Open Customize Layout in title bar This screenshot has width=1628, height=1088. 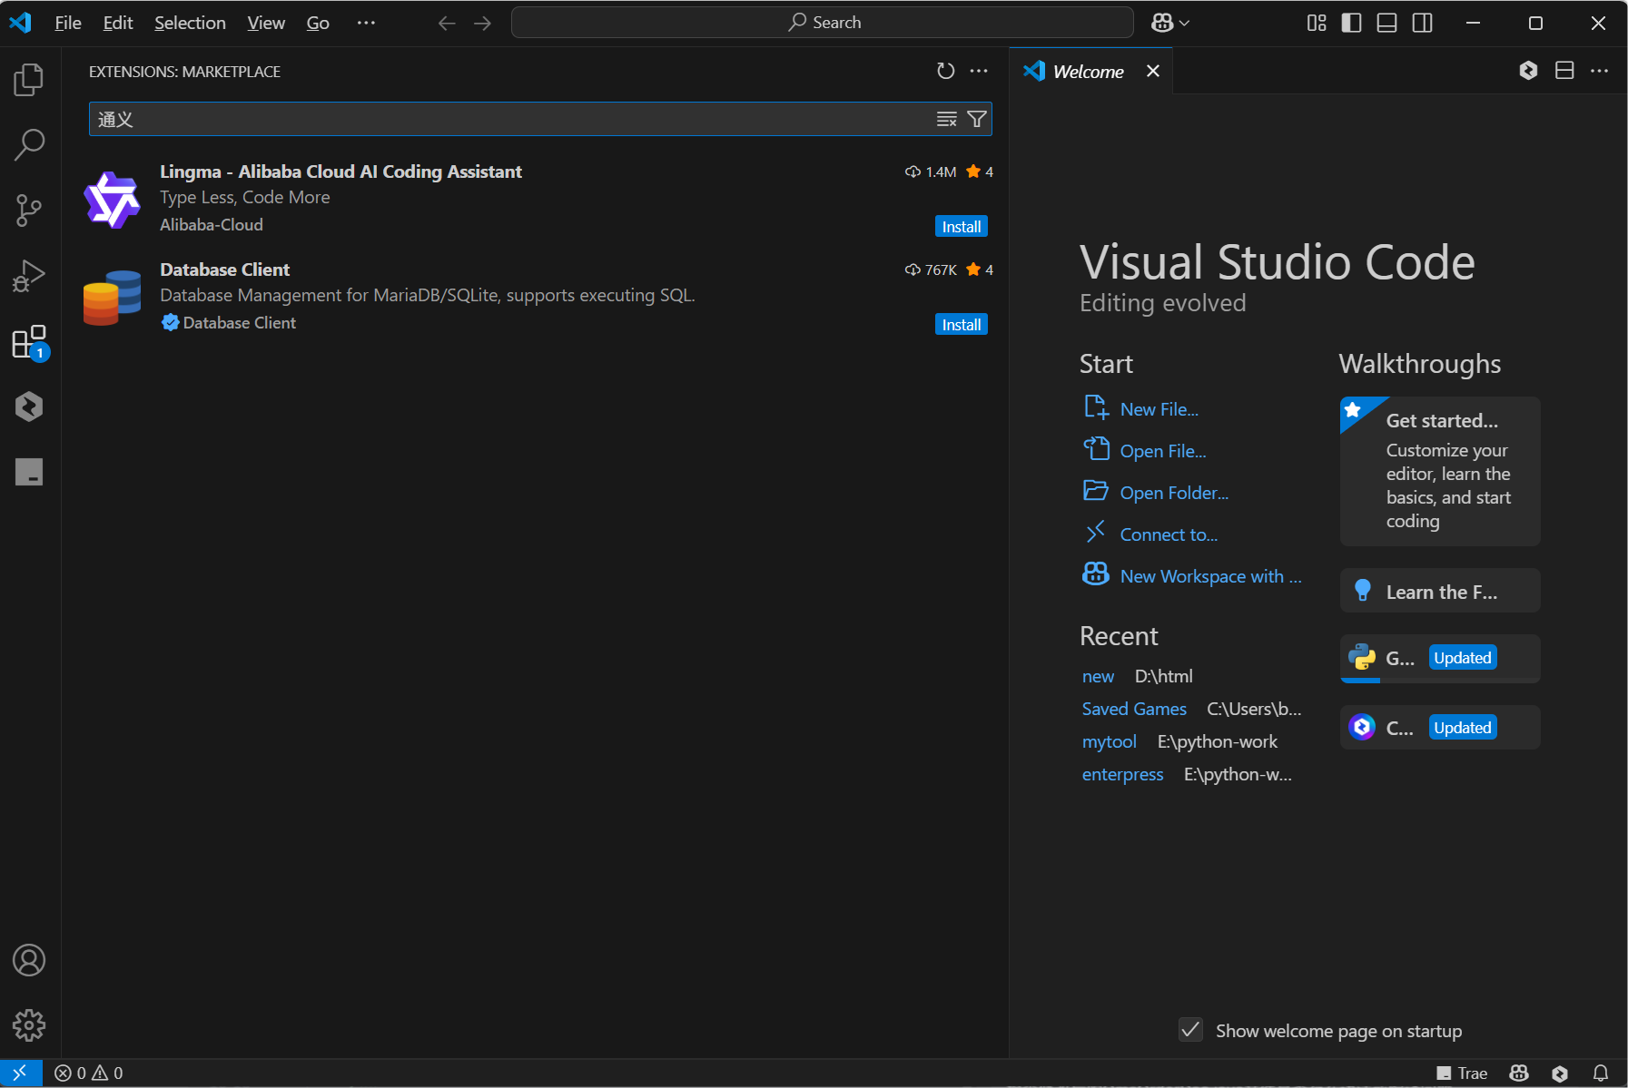point(1317,23)
